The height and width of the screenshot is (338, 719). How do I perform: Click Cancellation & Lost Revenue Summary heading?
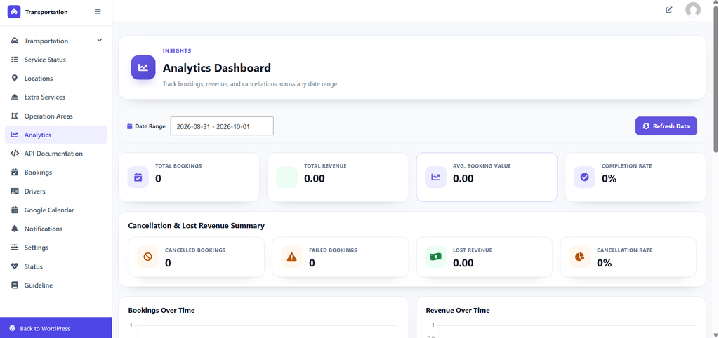pyautogui.click(x=197, y=225)
